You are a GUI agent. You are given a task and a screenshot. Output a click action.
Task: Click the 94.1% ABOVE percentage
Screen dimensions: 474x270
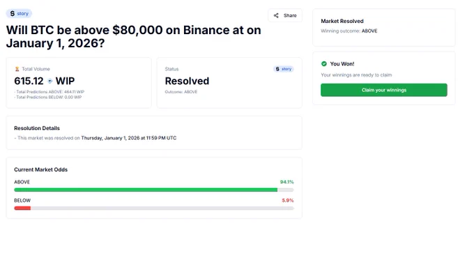pos(286,182)
